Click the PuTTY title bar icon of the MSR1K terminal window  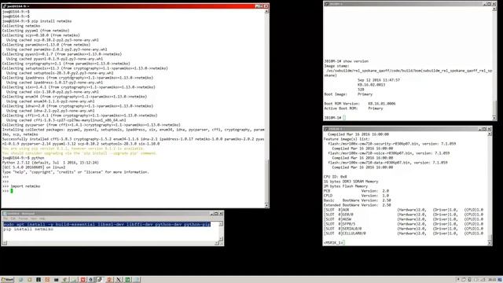click(326, 129)
